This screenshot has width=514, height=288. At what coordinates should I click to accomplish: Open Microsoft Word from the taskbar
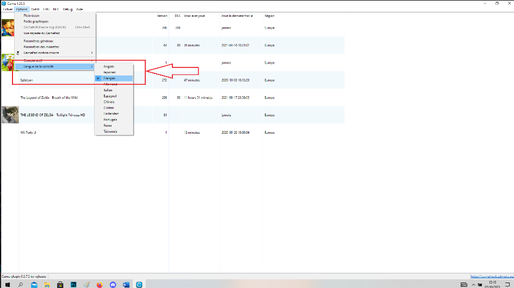tap(126, 284)
